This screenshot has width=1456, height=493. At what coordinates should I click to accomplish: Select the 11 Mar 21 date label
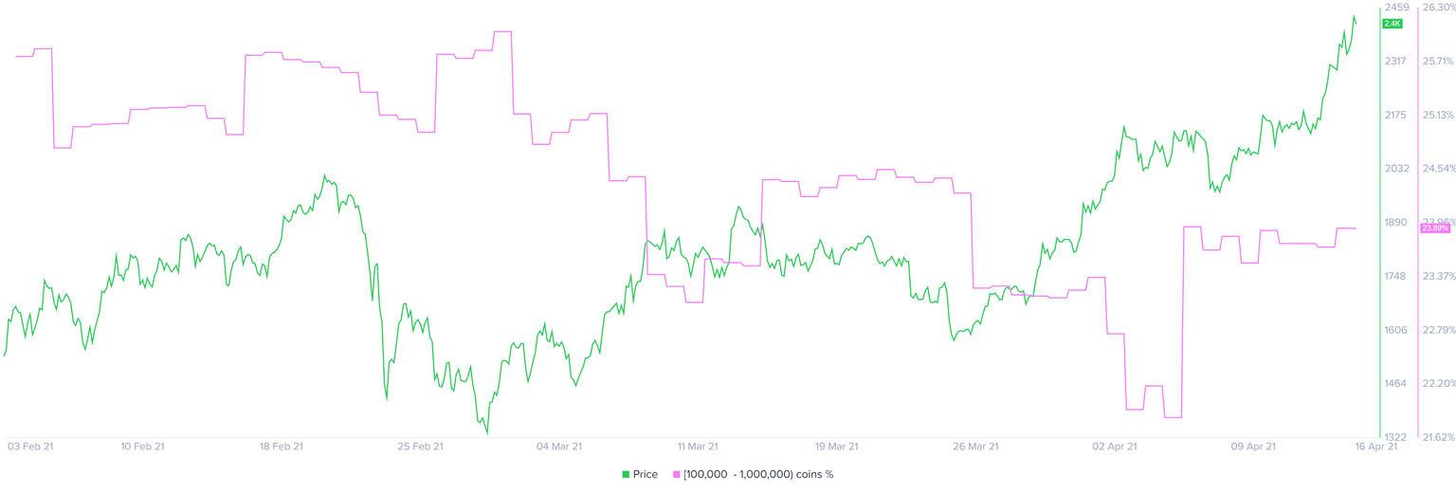698,446
